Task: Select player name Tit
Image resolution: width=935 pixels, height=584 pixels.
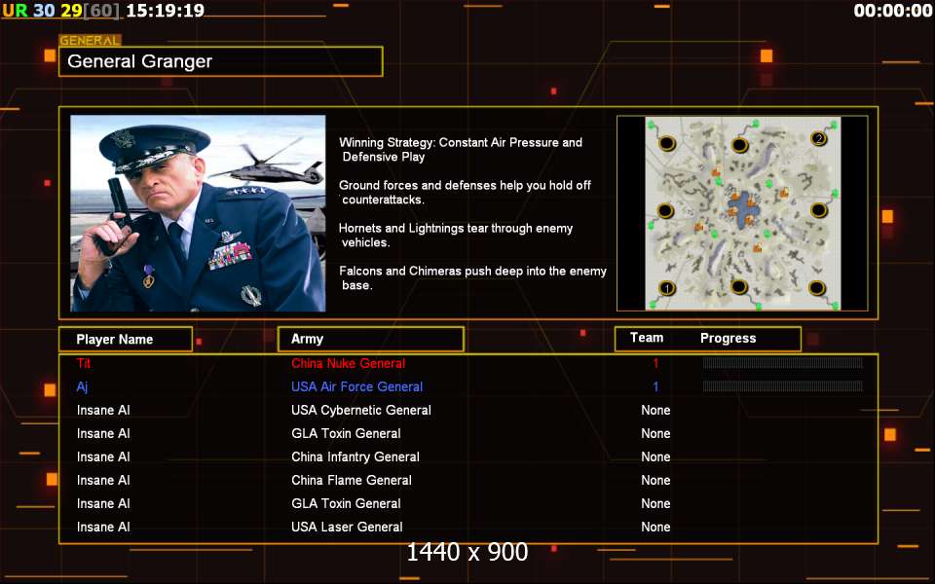Action: click(84, 363)
